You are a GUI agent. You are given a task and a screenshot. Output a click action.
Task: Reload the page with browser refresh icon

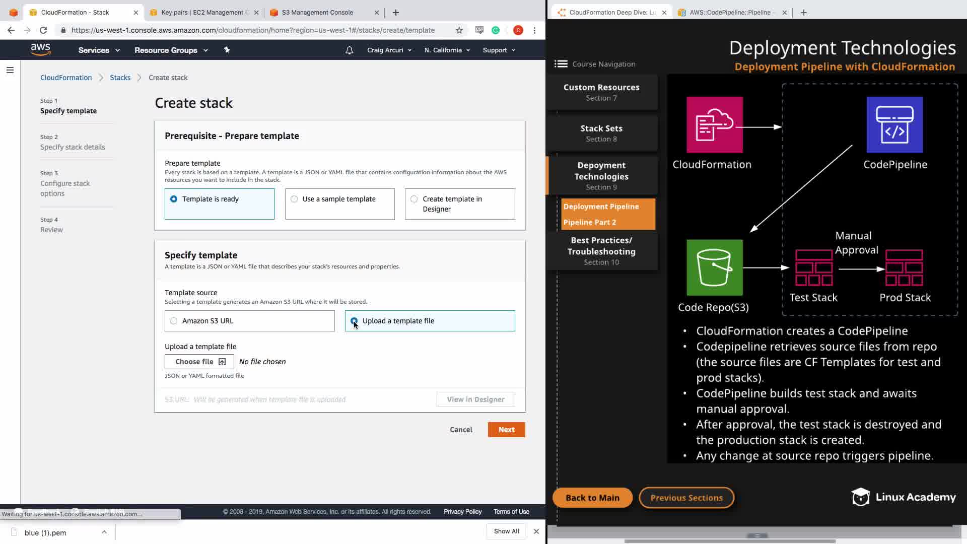tap(43, 30)
